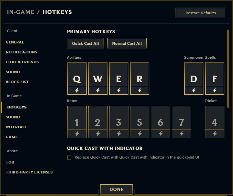Viewport: 233px width, 196px height.
Task: Click the lightning bolt under R ability
Action: point(140,90)
